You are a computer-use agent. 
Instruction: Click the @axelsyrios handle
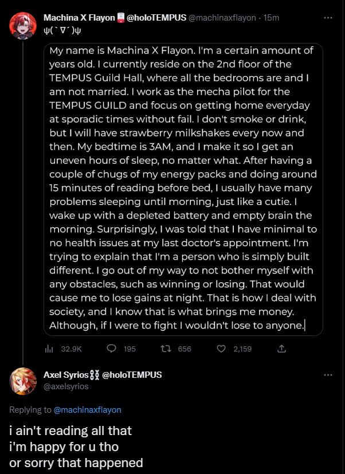tap(66, 386)
